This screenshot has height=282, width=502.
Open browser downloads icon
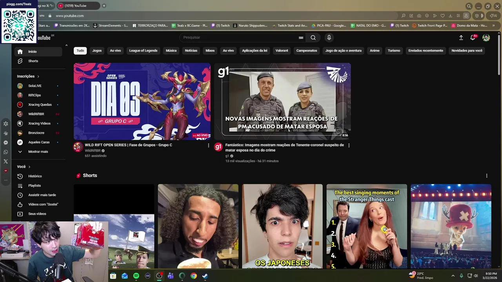coord(450,16)
